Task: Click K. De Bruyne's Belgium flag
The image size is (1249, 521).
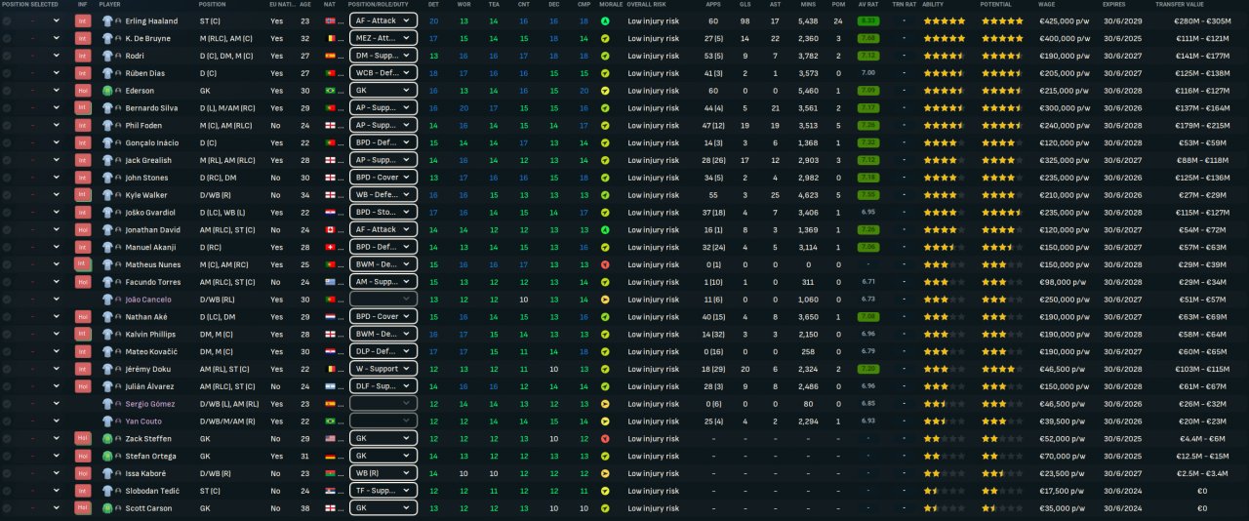Action: pyautogui.click(x=329, y=38)
